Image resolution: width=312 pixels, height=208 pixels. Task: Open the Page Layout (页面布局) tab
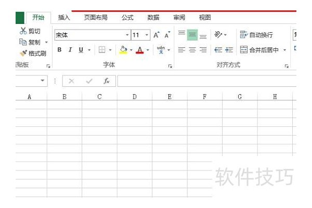[x=96, y=18]
